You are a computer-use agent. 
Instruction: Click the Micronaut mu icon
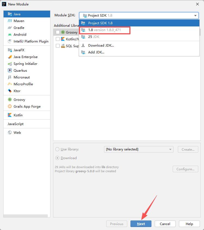click(x=10, y=77)
